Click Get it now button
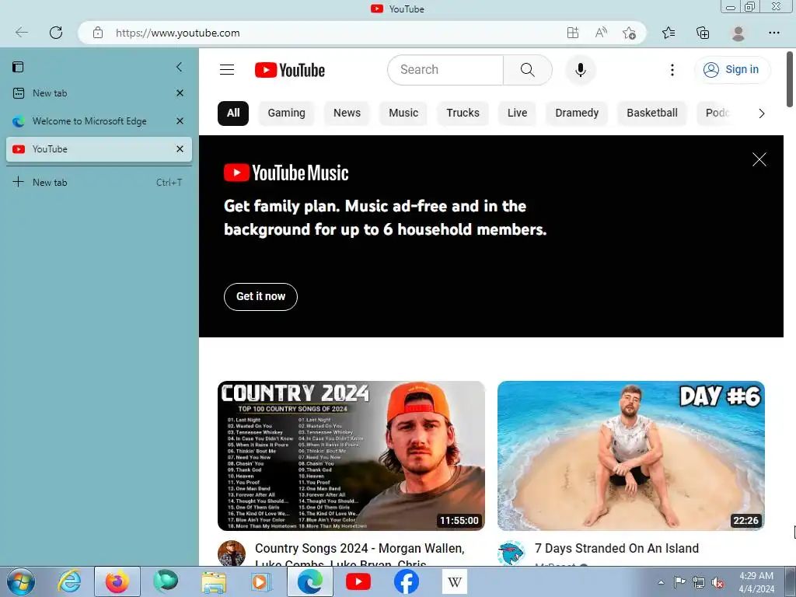The width and height of the screenshot is (796, 597). click(x=260, y=296)
